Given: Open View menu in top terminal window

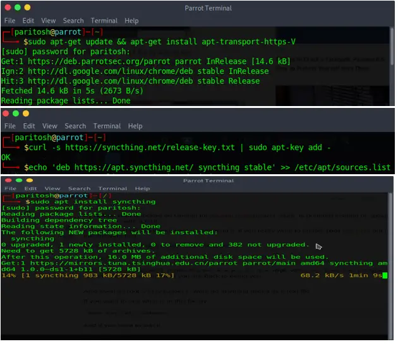Looking at the screenshot, I should point(48,21).
